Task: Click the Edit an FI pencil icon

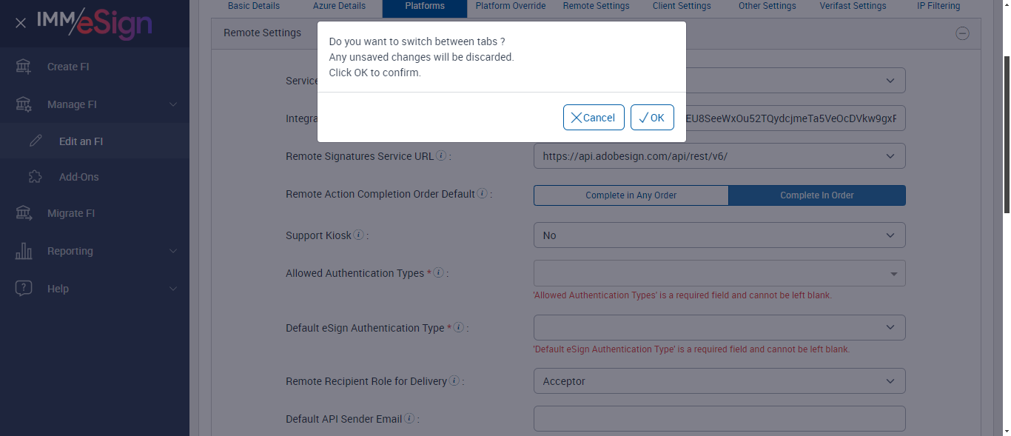Action: pyautogui.click(x=36, y=141)
